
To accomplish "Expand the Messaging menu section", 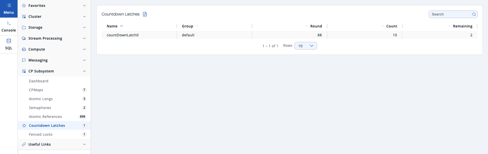I will pos(84,60).
